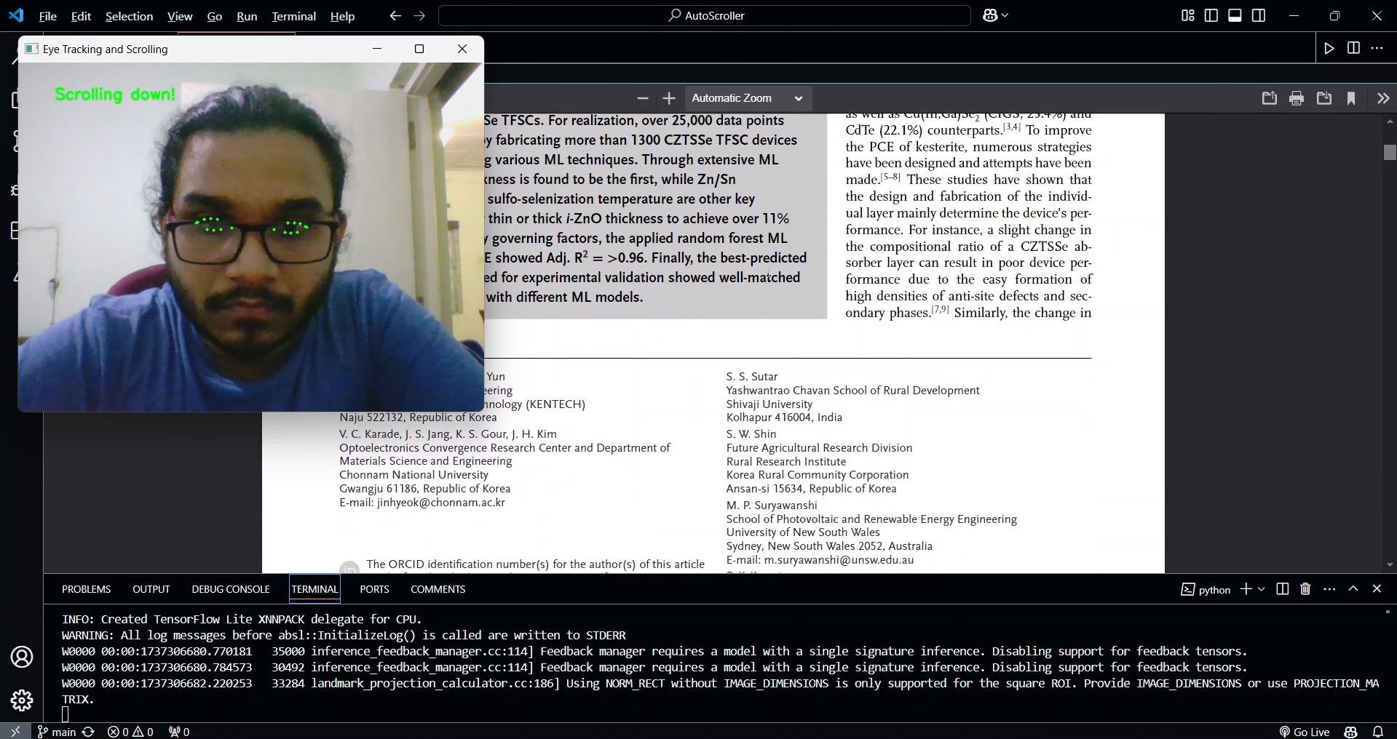Go back with the left arrow
The width and height of the screenshot is (1397, 739).
coord(395,15)
